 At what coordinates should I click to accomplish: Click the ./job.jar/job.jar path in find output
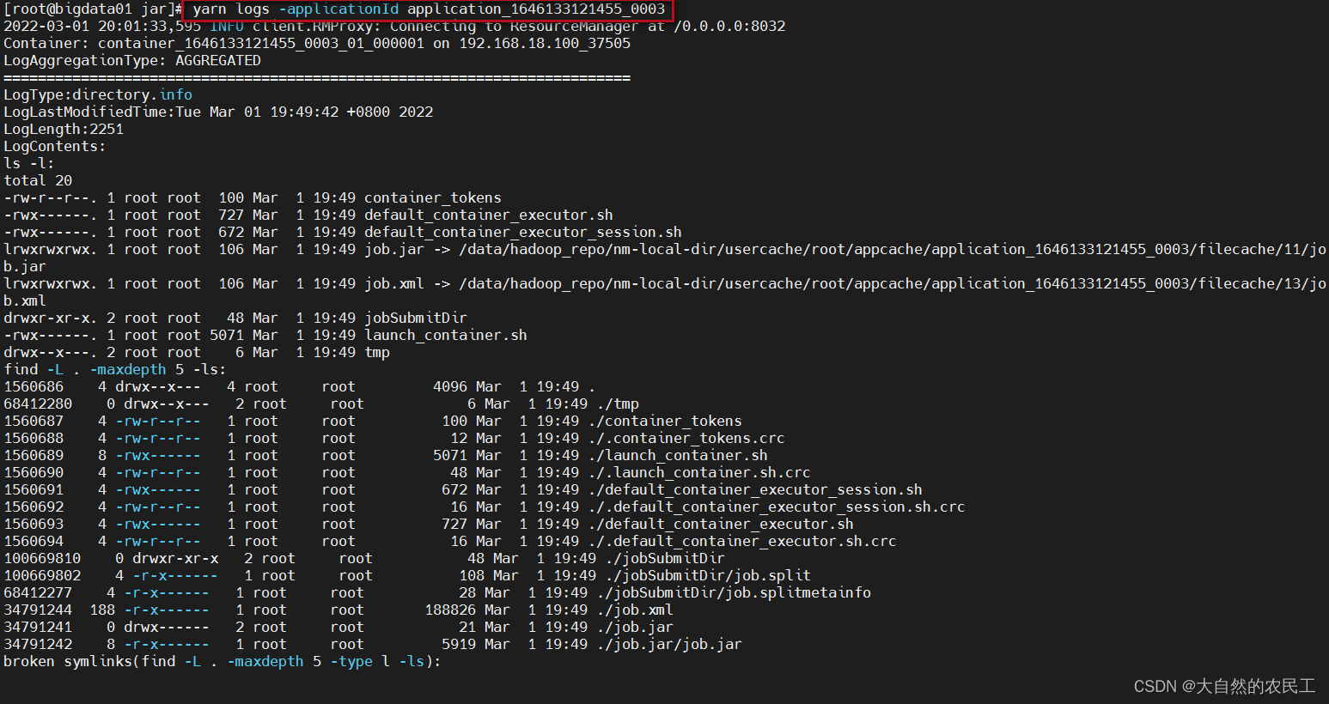point(665,645)
